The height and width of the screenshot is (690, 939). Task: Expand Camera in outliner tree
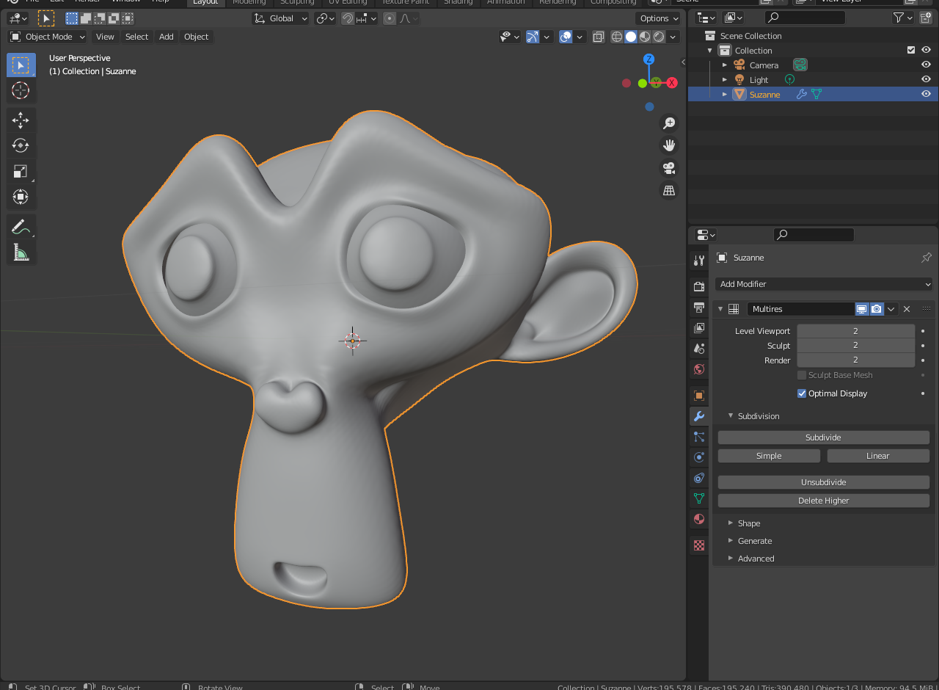pyautogui.click(x=725, y=65)
